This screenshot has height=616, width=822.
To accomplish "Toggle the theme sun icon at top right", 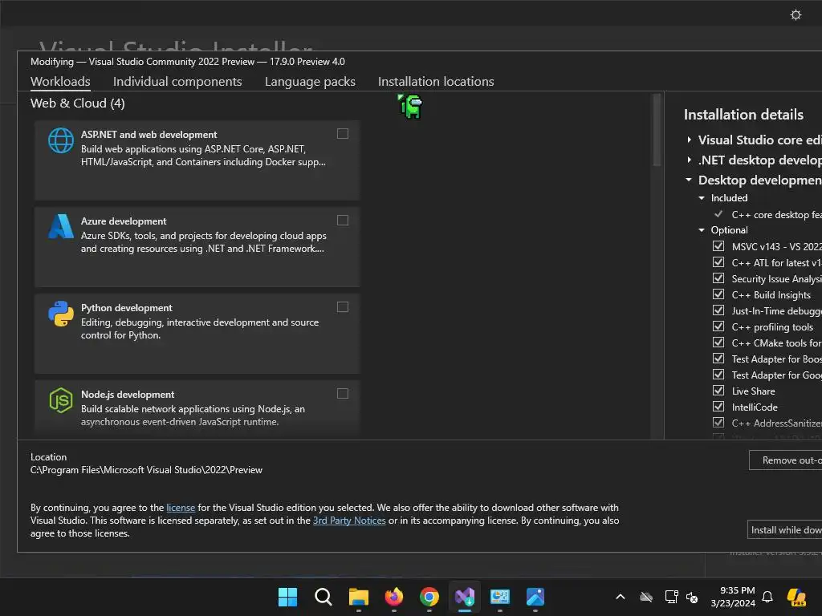I will click(x=796, y=14).
